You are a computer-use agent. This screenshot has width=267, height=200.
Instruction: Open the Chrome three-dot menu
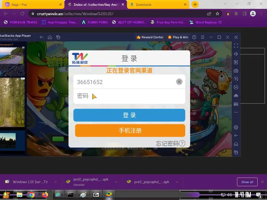point(261,14)
